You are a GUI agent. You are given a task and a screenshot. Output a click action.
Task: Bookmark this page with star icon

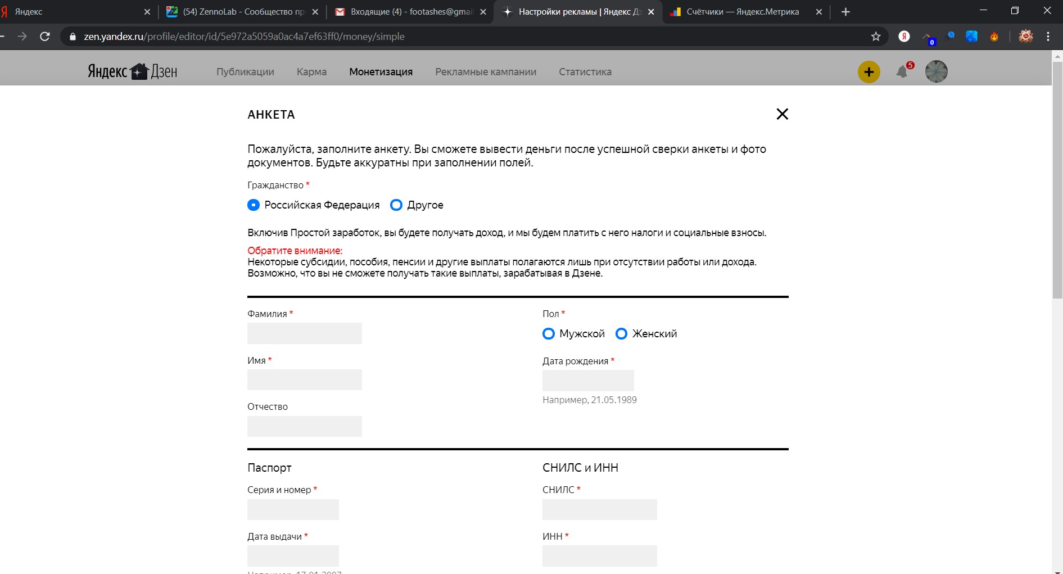coord(876,37)
